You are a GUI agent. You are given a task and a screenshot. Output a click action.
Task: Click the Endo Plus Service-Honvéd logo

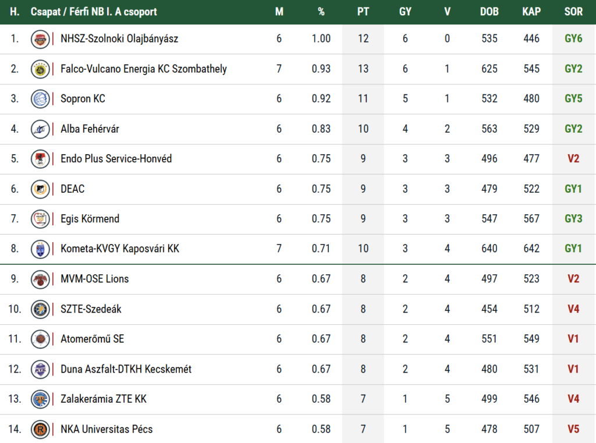tap(40, 159)
